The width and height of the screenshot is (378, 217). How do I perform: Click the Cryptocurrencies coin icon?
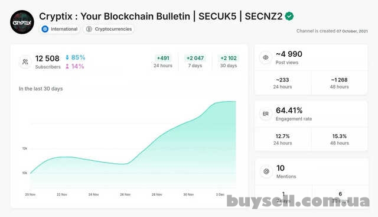click(89, 29)
